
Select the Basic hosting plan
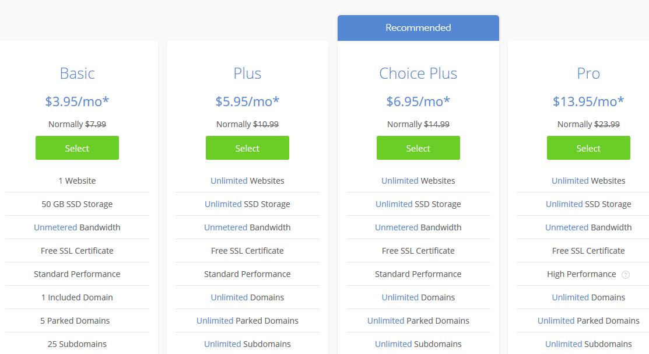[x=77, y=148]
